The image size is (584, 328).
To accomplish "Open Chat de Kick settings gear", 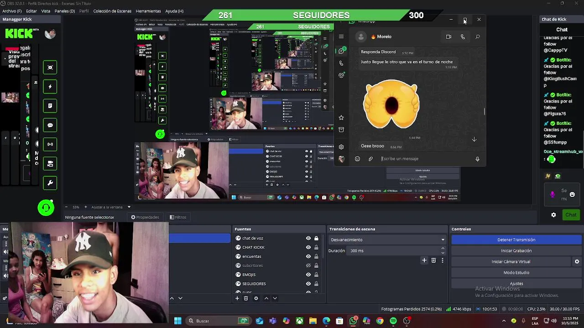I will [553, 215].
